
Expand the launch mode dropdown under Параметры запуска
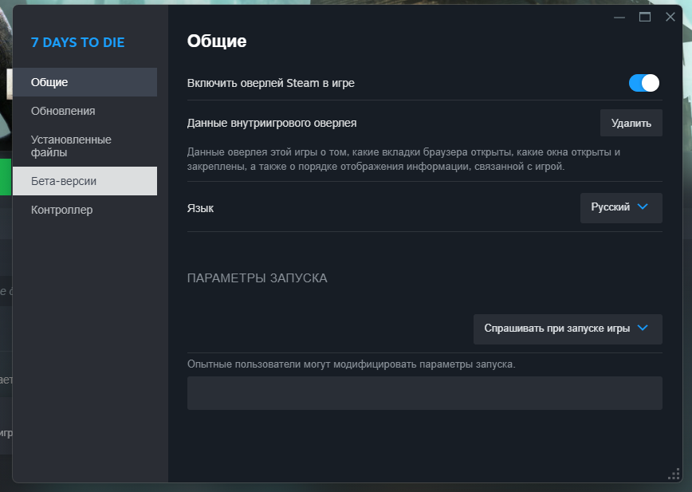tap(567, 329)
